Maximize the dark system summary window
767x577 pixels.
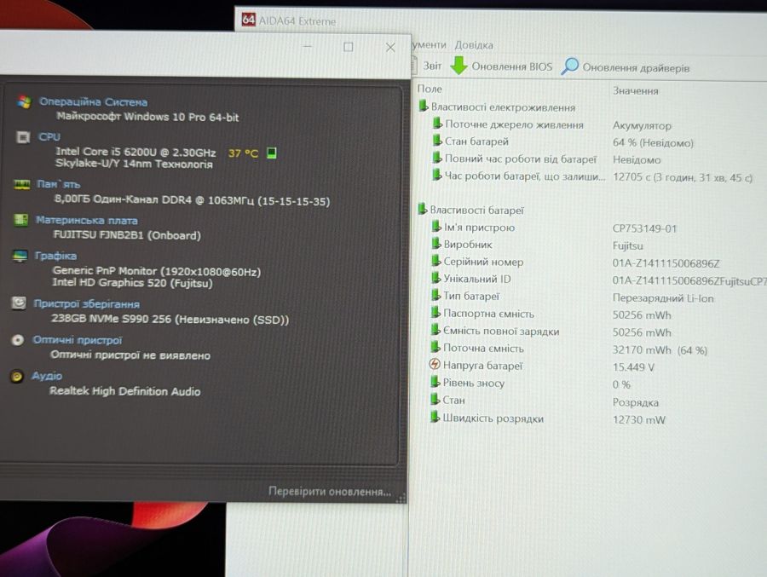349,47
